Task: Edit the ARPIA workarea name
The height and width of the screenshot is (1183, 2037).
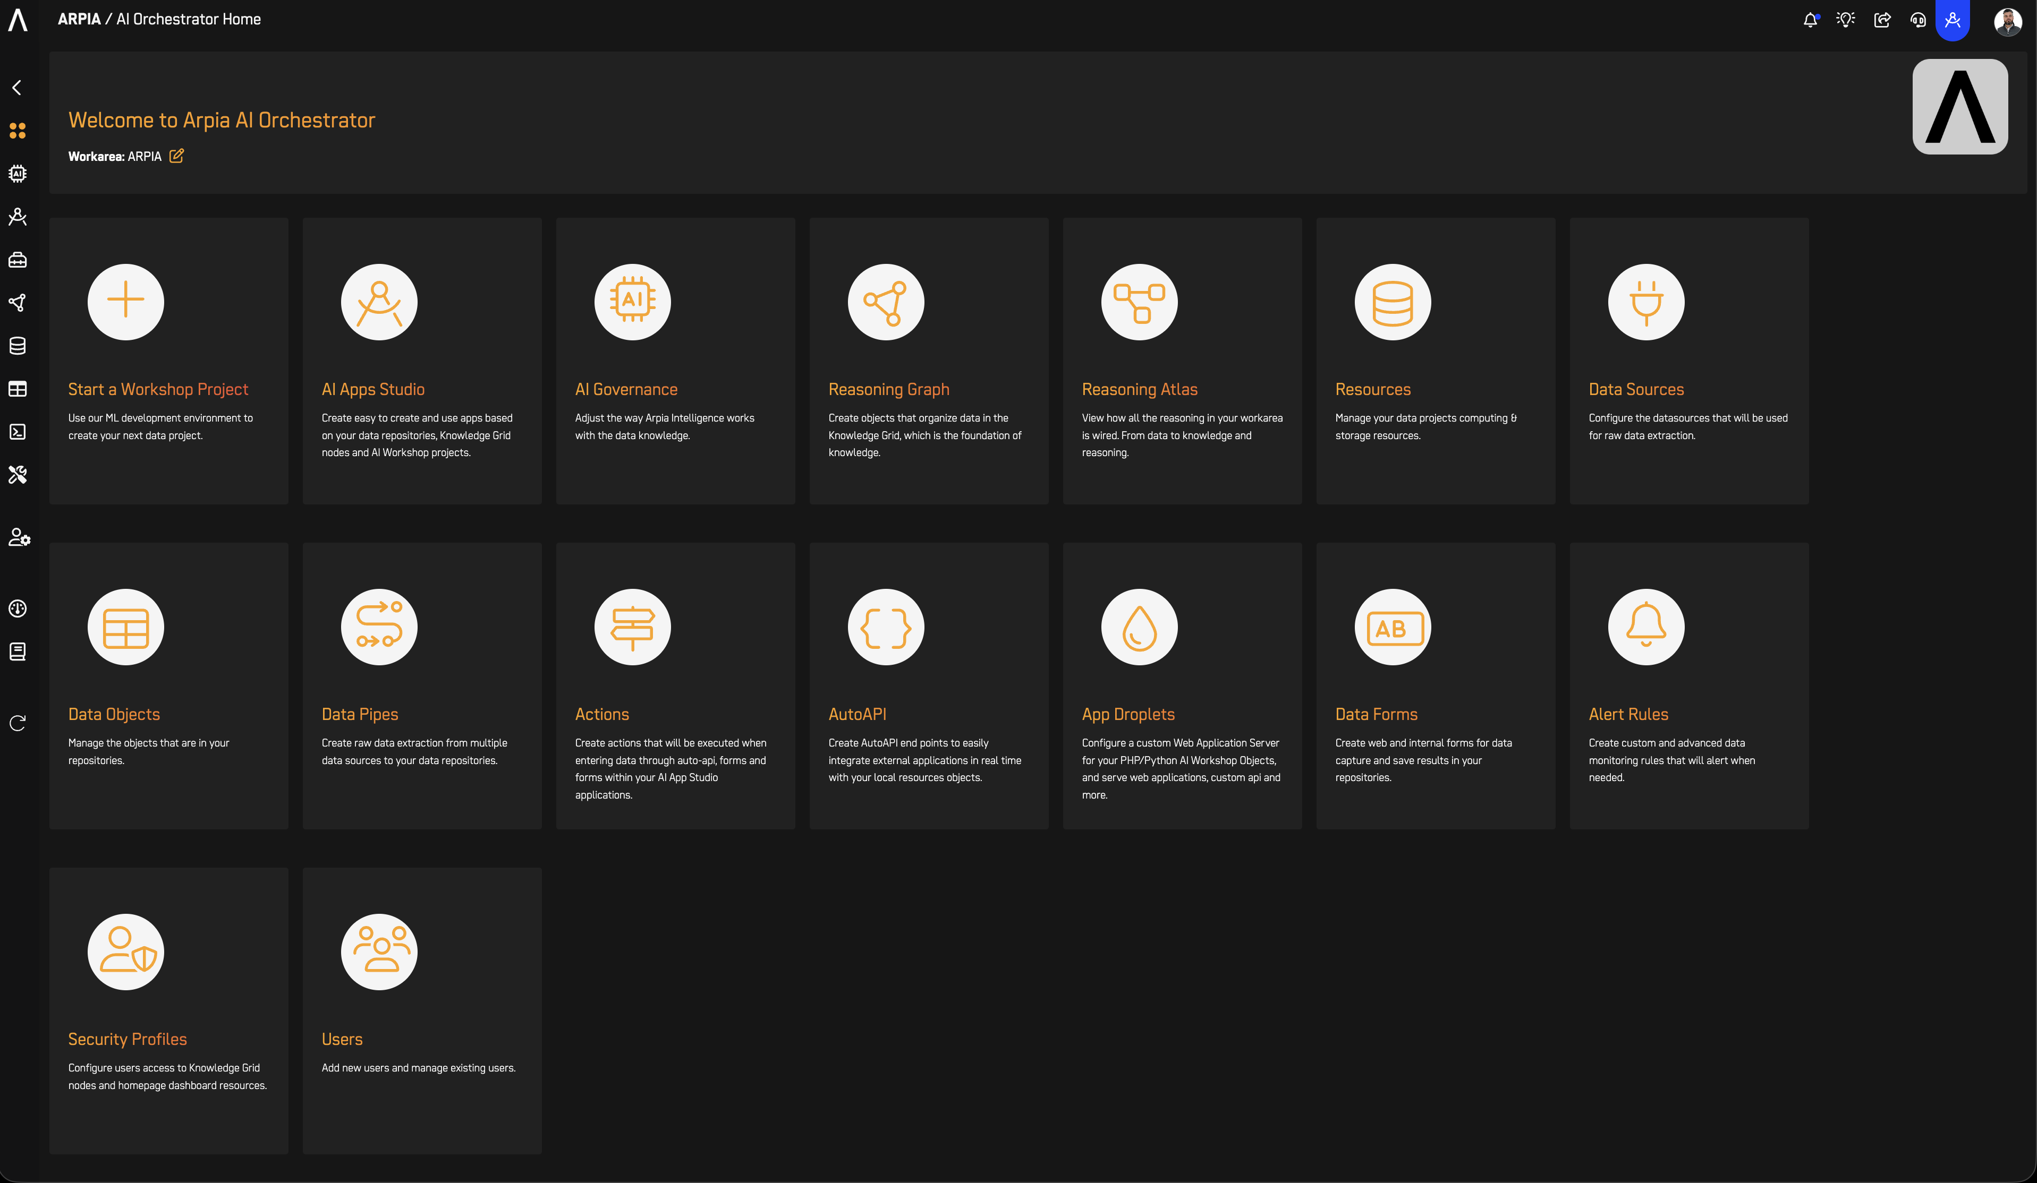Action: 176,156
